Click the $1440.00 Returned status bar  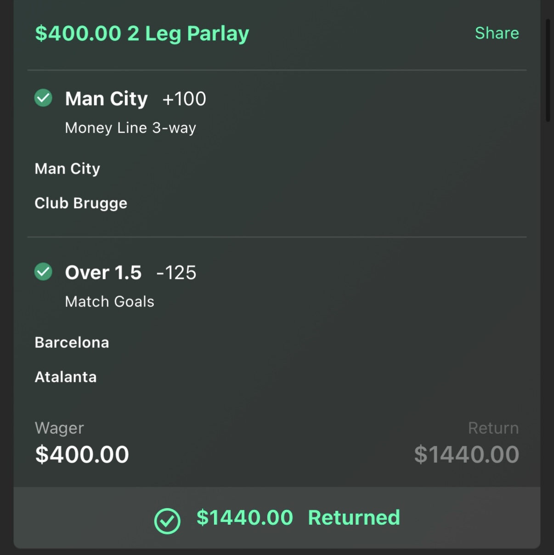click(277, 518)
